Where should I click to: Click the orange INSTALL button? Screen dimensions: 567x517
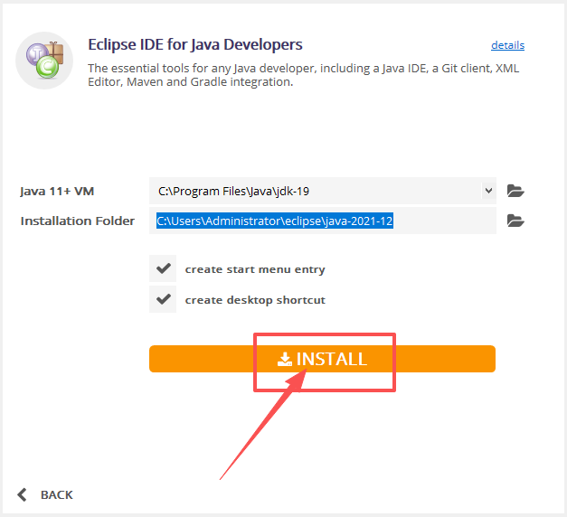(x=322, y=359)
